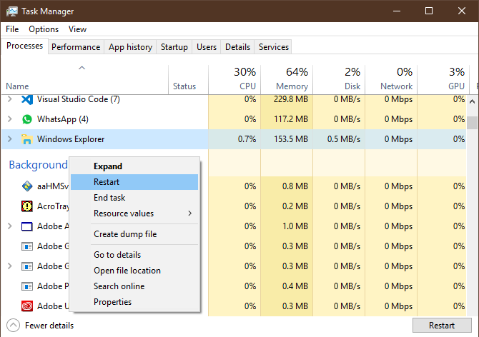479x337 pixels.
Task: Click the Task Manager title bar icon
Action: pos(12,11)
